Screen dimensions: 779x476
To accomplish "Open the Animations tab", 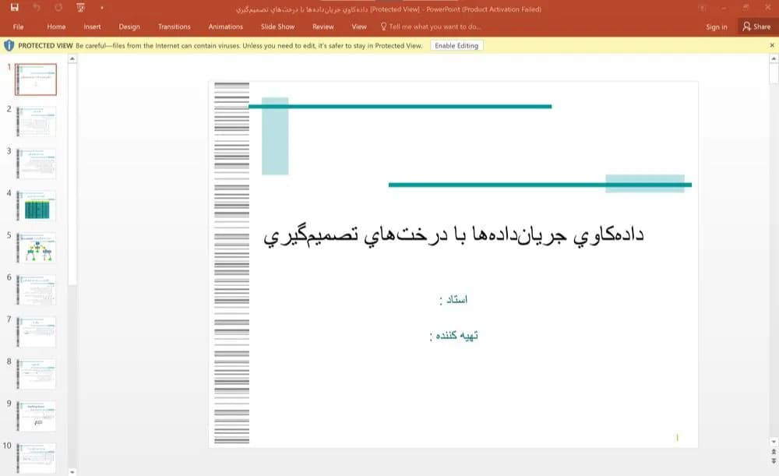I will (226, 26).
